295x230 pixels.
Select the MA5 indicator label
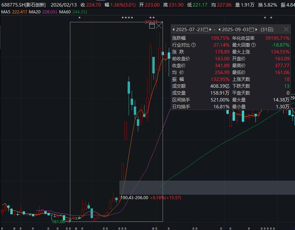(x=5, y=12)
